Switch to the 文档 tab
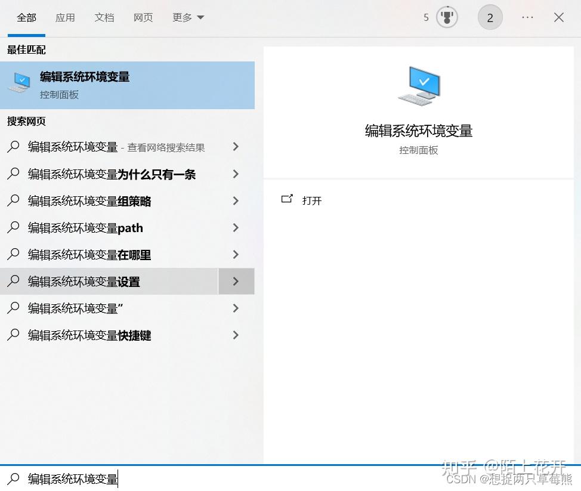Image resolution: width=581 pixels, height=491 pixels. [x=104, y=17]
